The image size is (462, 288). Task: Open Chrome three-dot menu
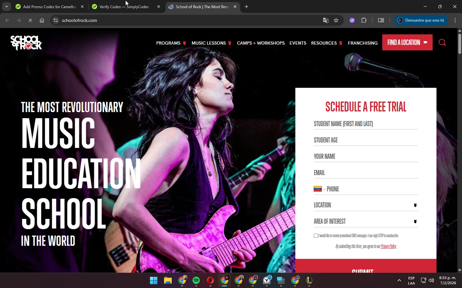[455, 20]
